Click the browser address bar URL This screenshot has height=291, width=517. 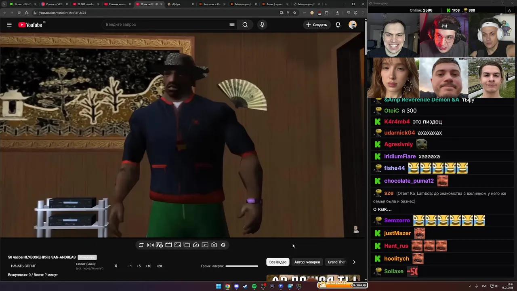click(62, 13)
